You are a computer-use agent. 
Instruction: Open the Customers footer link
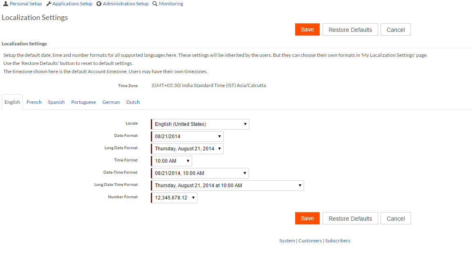tap(310, 241)
